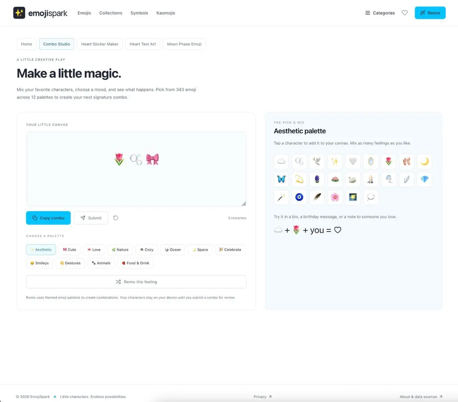The image size is (458, 402).
Task: Add the thought bubble emoji to the canvas
Action: (371, 197)
